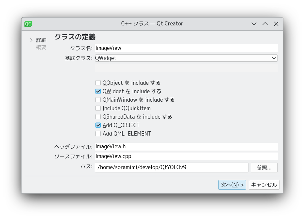
Task: Enable the 'Include QQuickItem' checkbox
Action: (x=98, y=108)
